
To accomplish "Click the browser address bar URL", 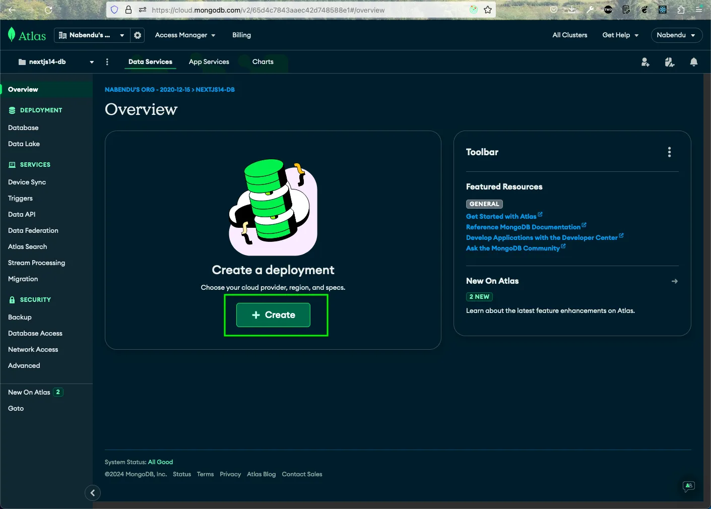I will [268, 10].
